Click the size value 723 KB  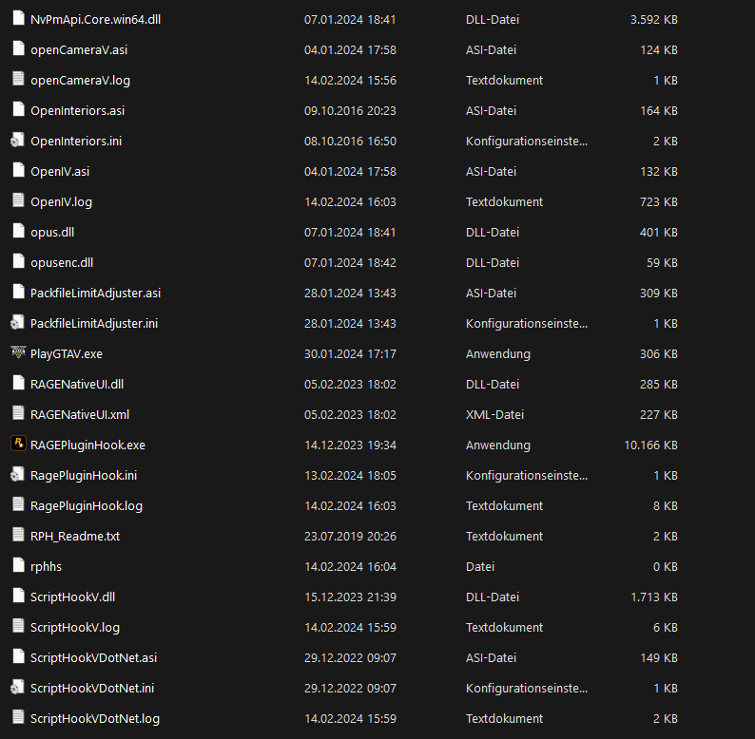(658, 202)
